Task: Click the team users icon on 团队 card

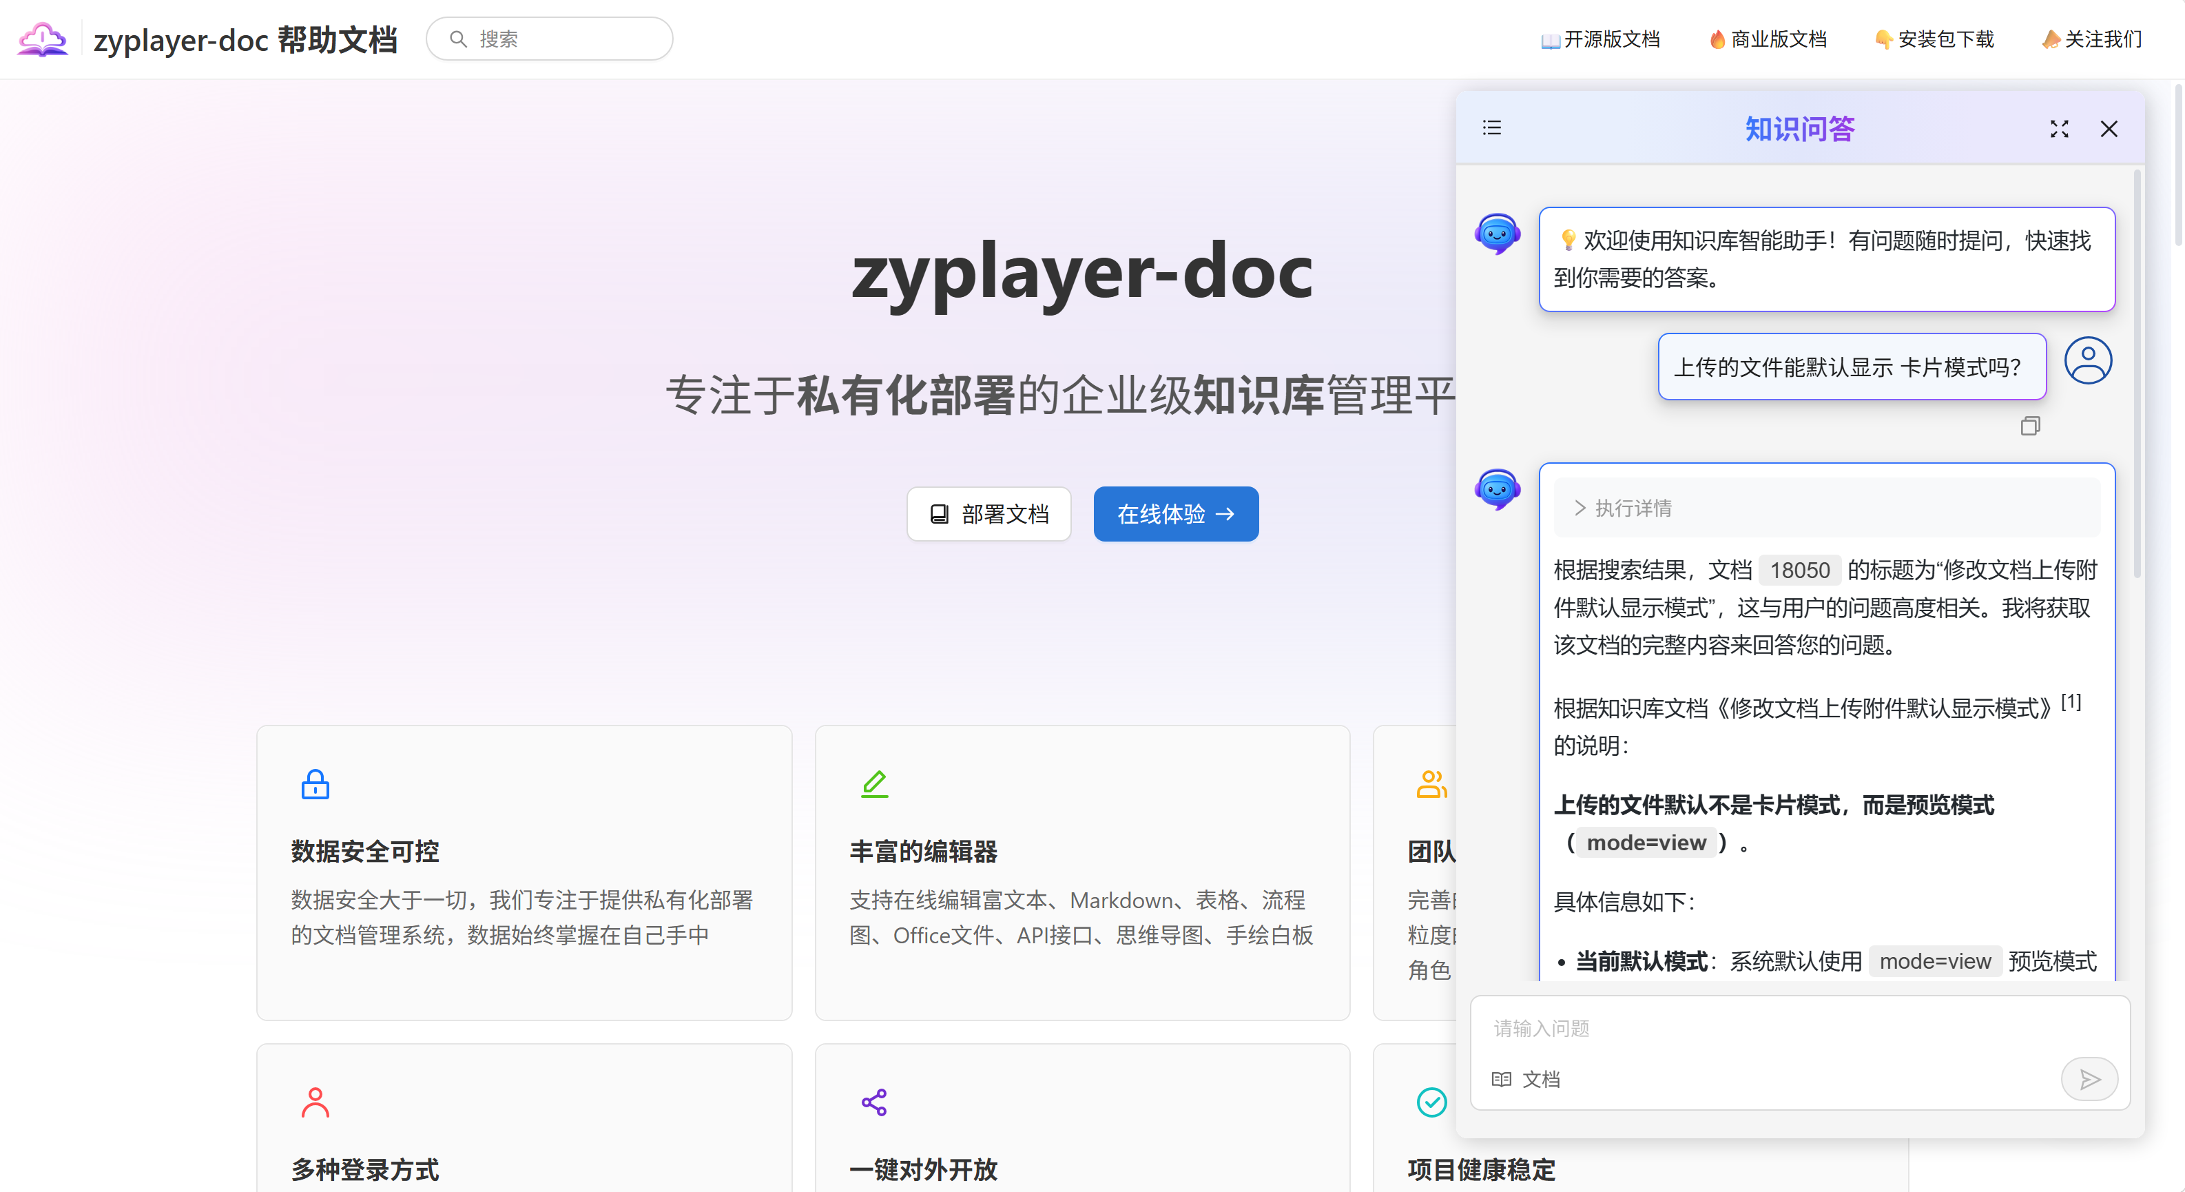Action: [1432, 784]
